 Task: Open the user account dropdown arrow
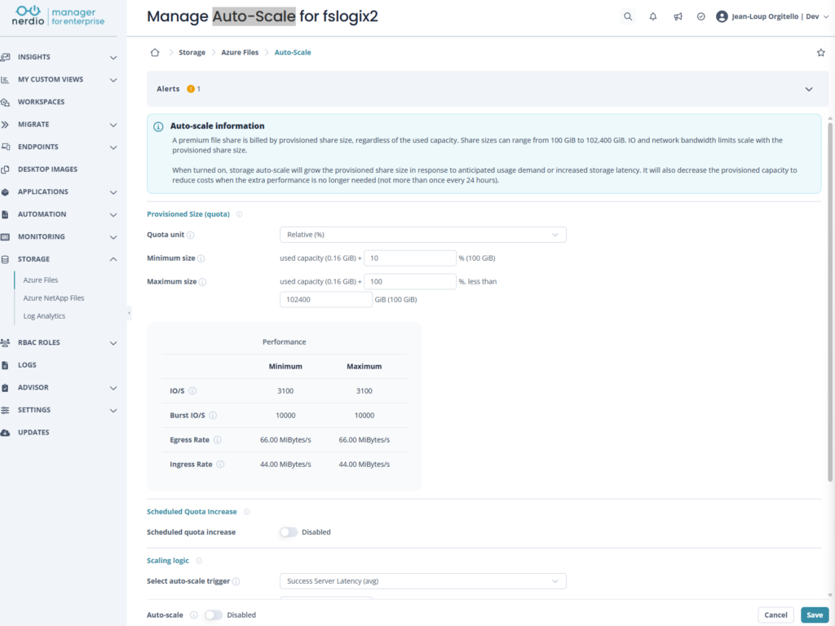826,16
